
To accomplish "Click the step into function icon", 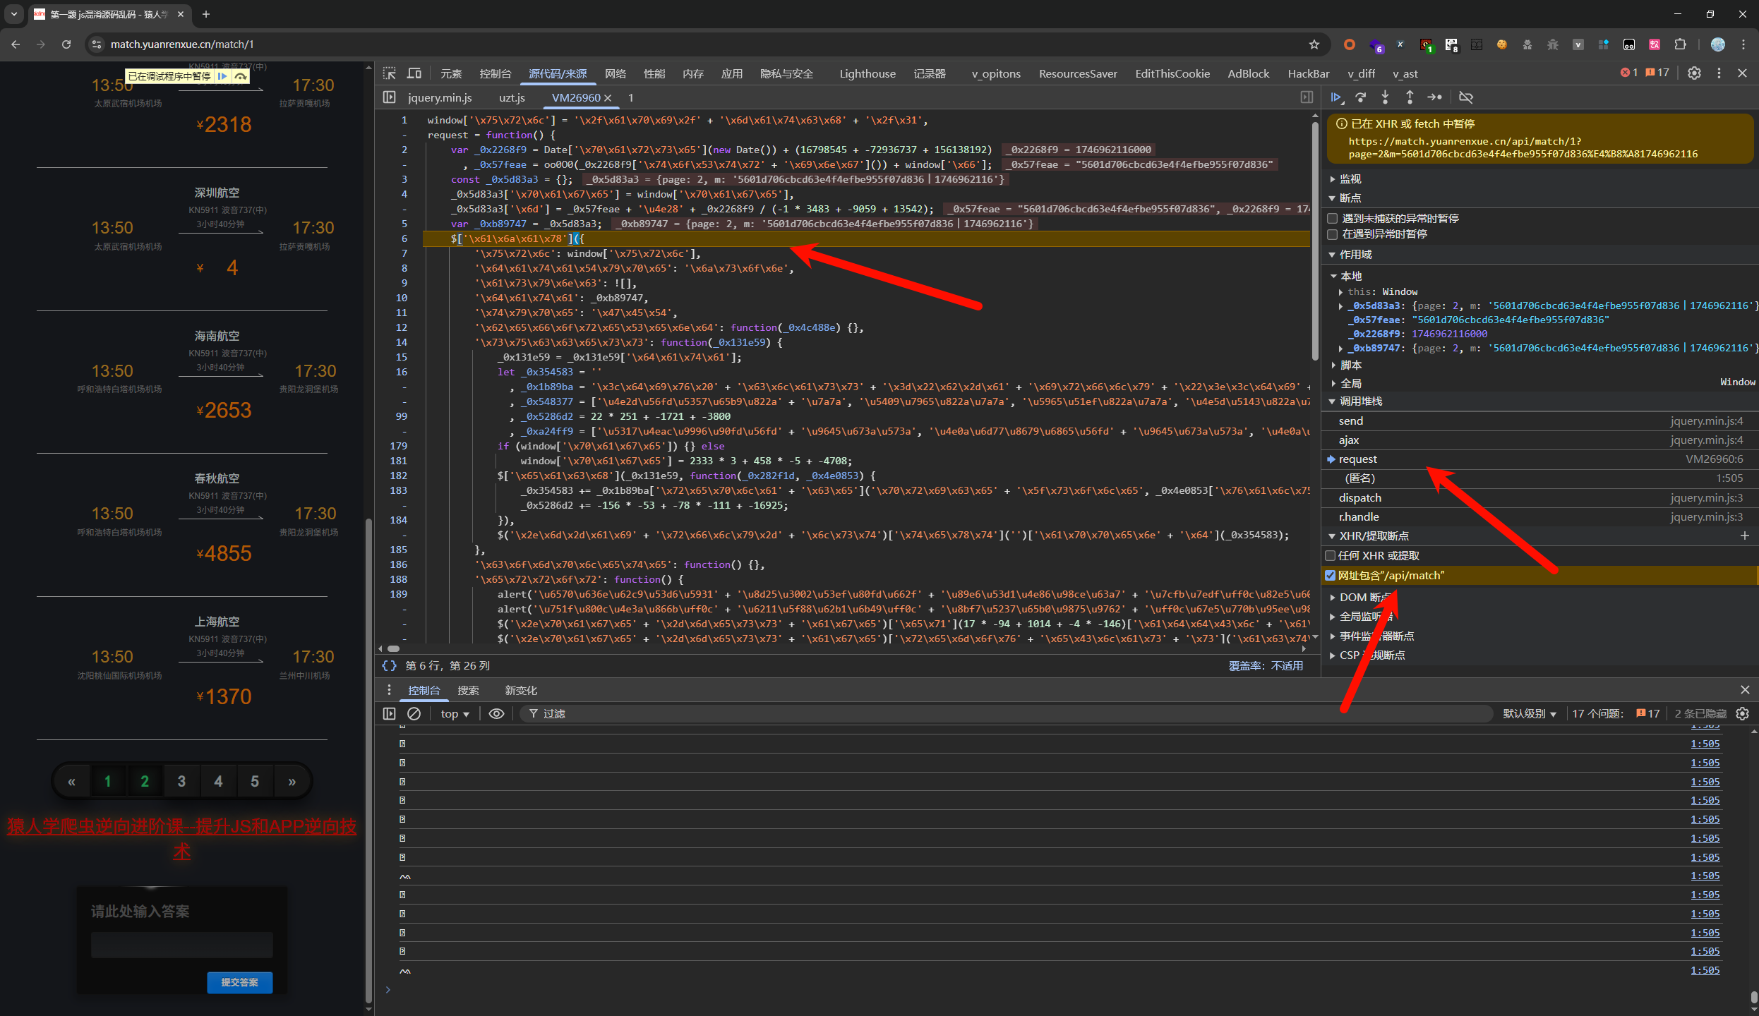I will (1385, 97).
